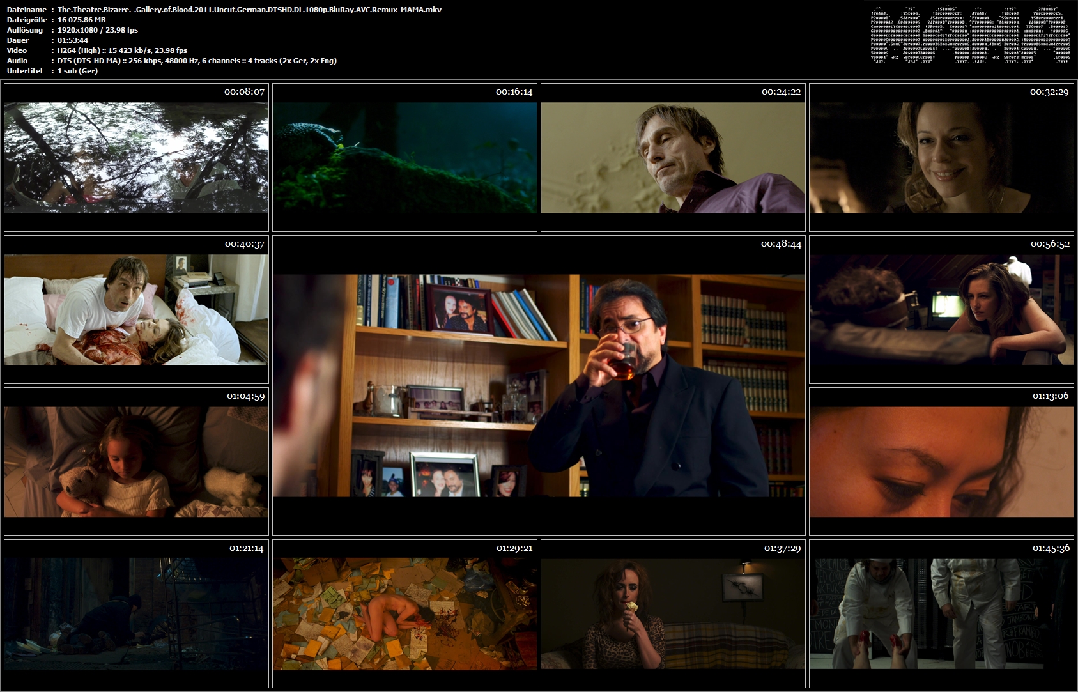The image size is (1078, 692).
Task: Click the 00:40:37 bedroom frame
Action: (136, 309)
